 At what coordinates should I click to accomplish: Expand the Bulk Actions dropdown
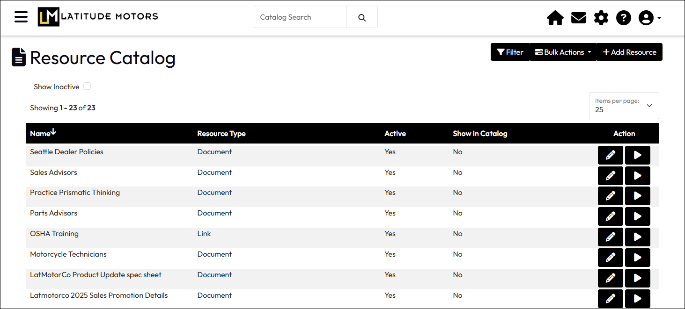[x=563, y=52]
